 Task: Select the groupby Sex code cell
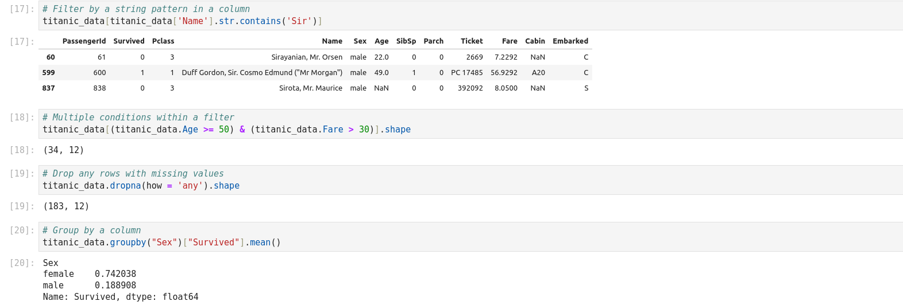(460, 236)
